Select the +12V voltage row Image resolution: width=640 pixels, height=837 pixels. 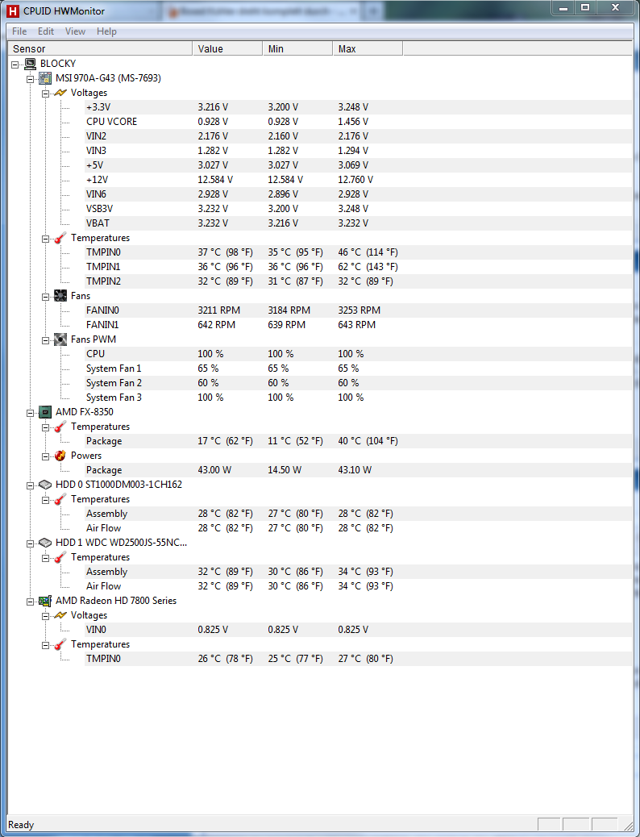point(358,180)
